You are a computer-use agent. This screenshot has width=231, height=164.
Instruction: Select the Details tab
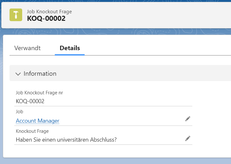tap(70, 48)
